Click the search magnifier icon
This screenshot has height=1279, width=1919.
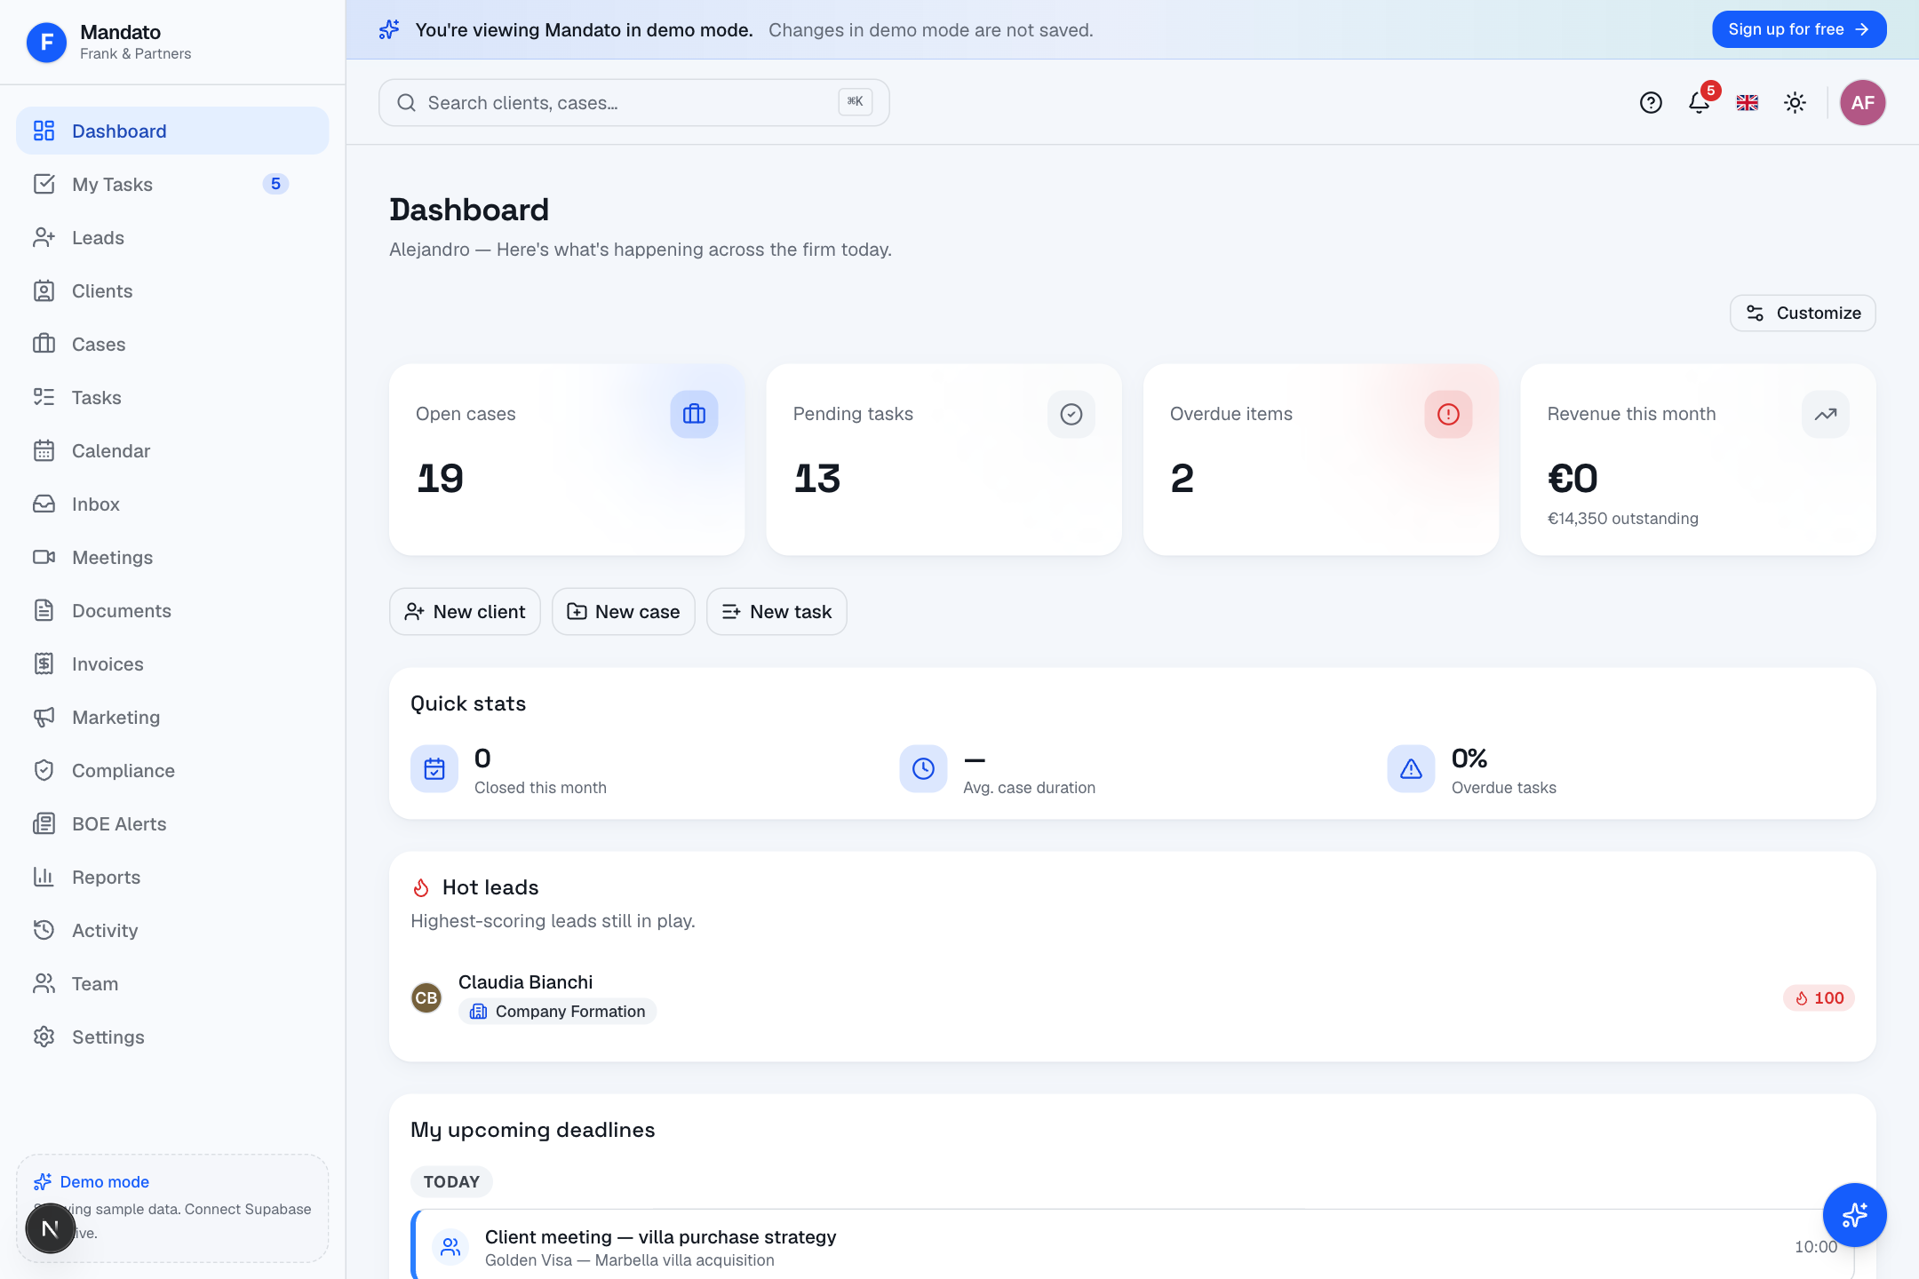click(x=406, y=103)
